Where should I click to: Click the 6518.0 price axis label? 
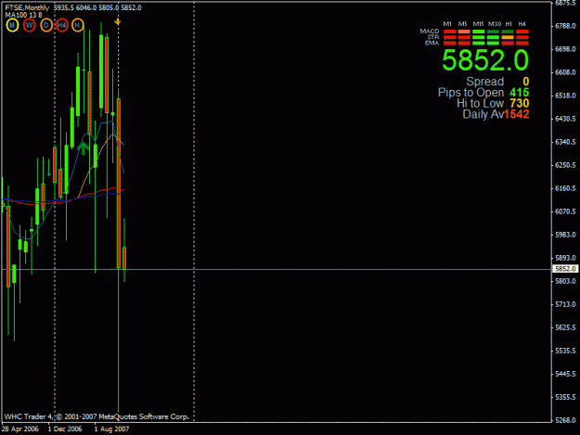point(565,96)
